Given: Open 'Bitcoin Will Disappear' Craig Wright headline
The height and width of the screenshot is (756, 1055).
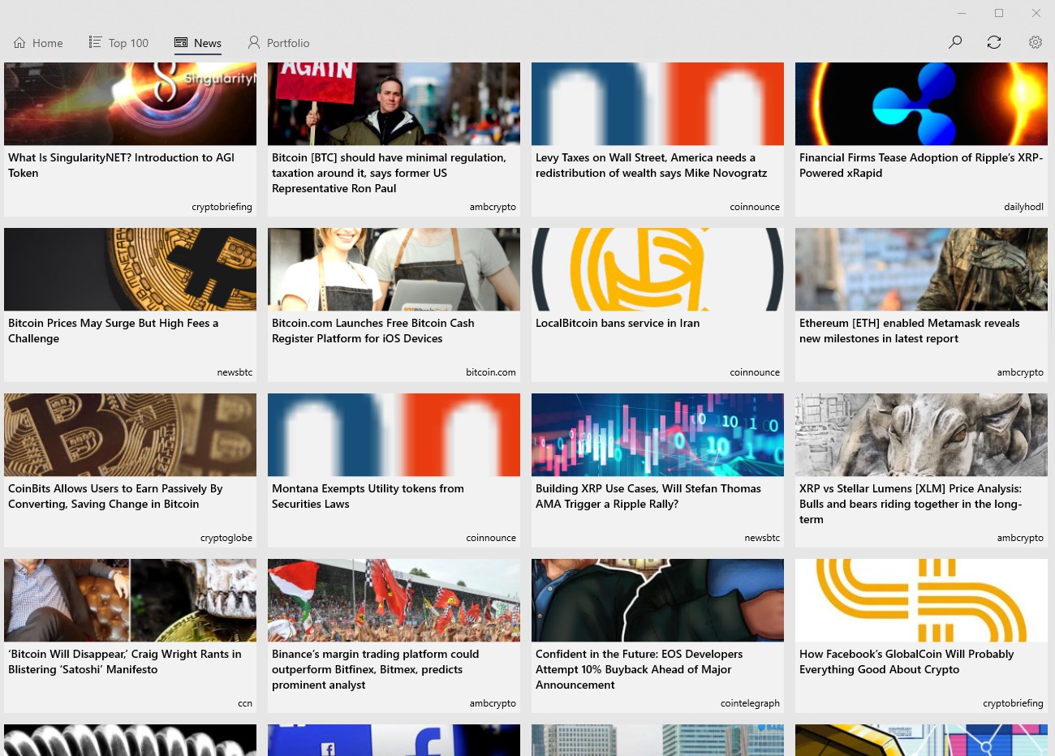Looking at the screenshot, I should click(x=125, y=662).
